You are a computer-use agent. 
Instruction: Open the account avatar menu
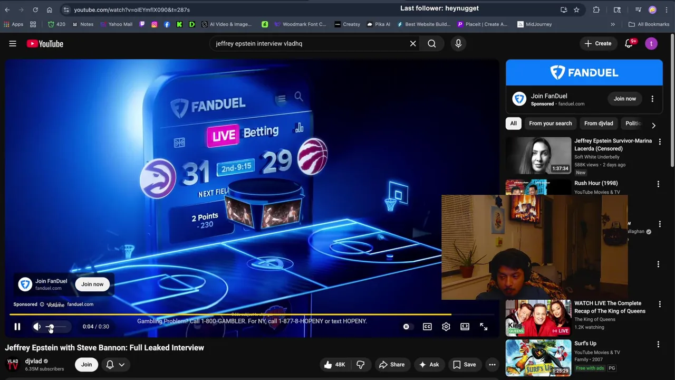651,44
